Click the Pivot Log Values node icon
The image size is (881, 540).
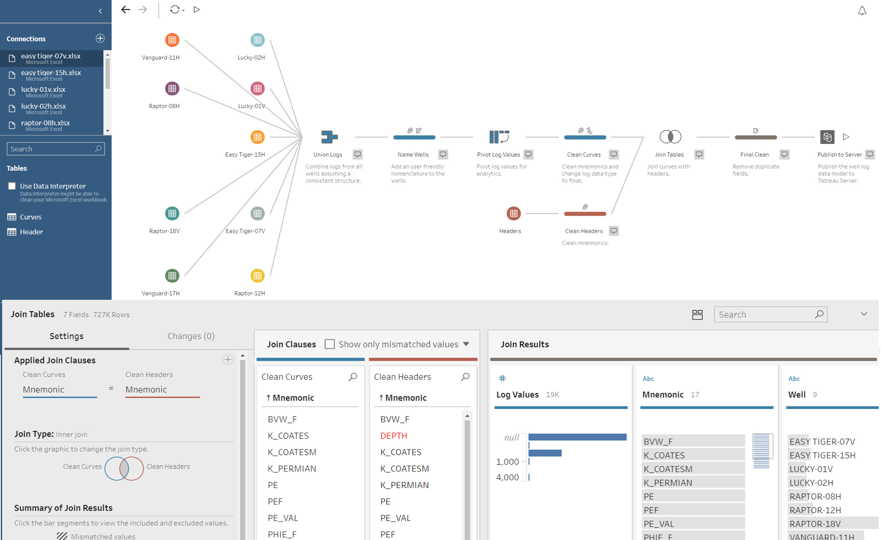tap(499, 136)
